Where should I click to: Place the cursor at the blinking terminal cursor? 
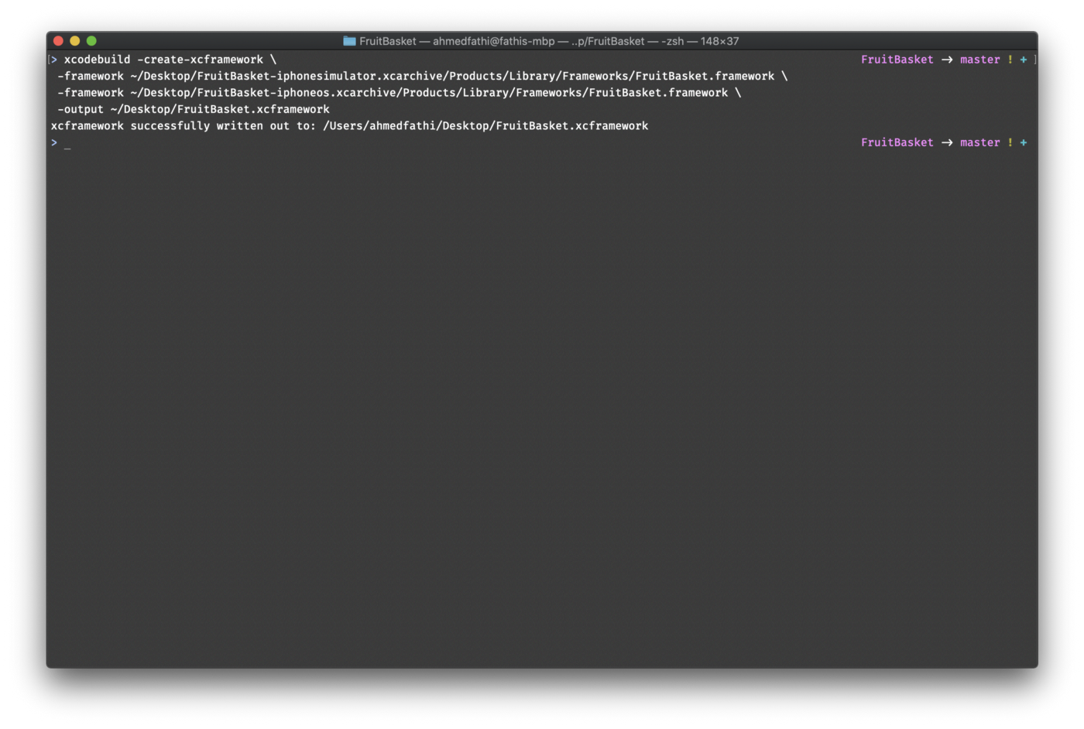coord(68,144)
